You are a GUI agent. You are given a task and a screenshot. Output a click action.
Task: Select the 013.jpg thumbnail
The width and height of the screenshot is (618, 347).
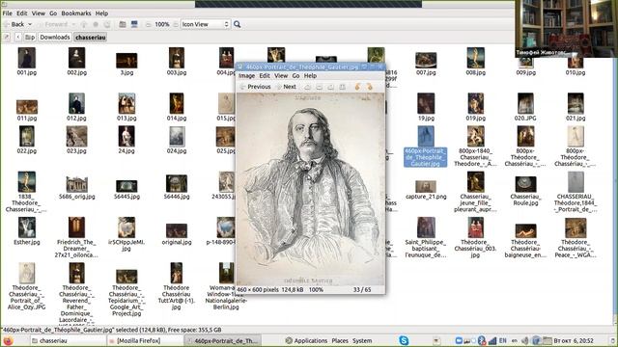pyautogui.click(x=126, y=103)
